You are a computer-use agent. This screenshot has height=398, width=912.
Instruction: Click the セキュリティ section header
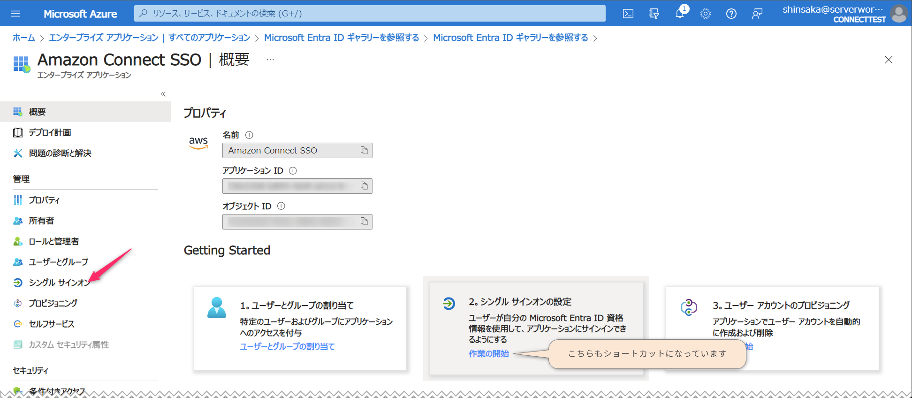[30, 370]
